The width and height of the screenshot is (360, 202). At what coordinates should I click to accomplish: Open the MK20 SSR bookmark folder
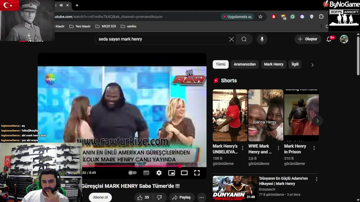(x=105, y=26)
